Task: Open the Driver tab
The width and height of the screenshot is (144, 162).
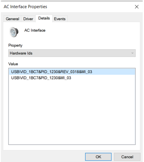Action: (28, 19)
